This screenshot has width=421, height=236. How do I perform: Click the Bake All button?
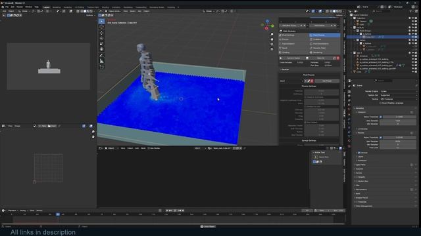pyautogui.click(x=320, y=58)
